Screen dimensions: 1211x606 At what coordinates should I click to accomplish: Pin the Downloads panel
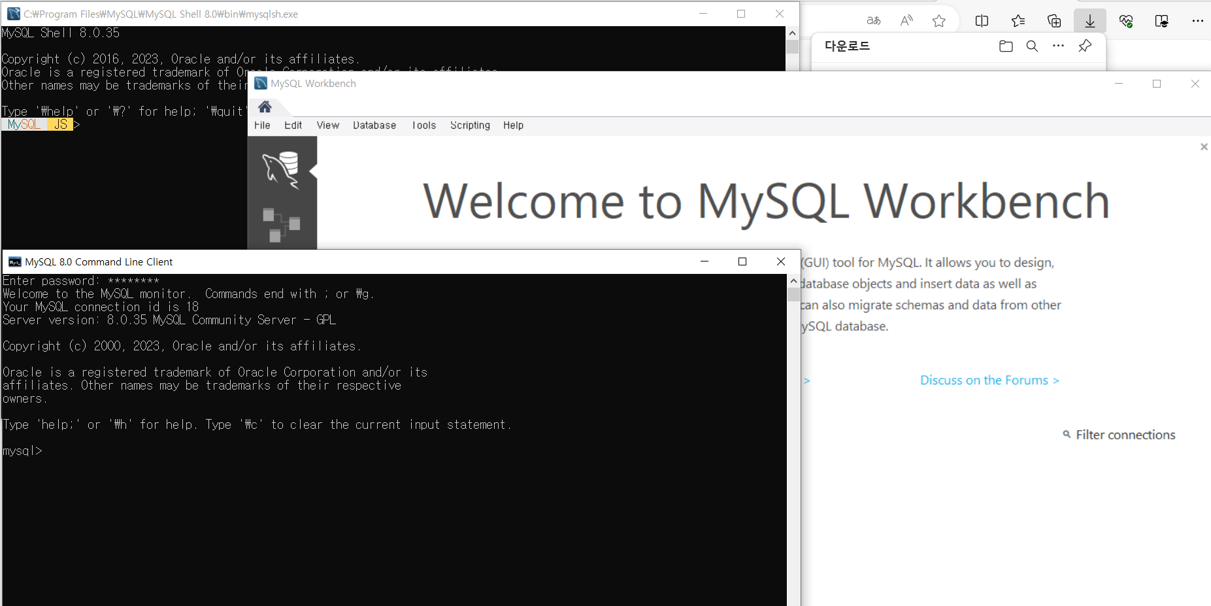tap(1086, 46)
